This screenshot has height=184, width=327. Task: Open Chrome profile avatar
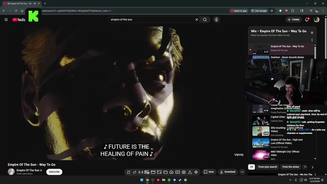click(x=317, y=11)
